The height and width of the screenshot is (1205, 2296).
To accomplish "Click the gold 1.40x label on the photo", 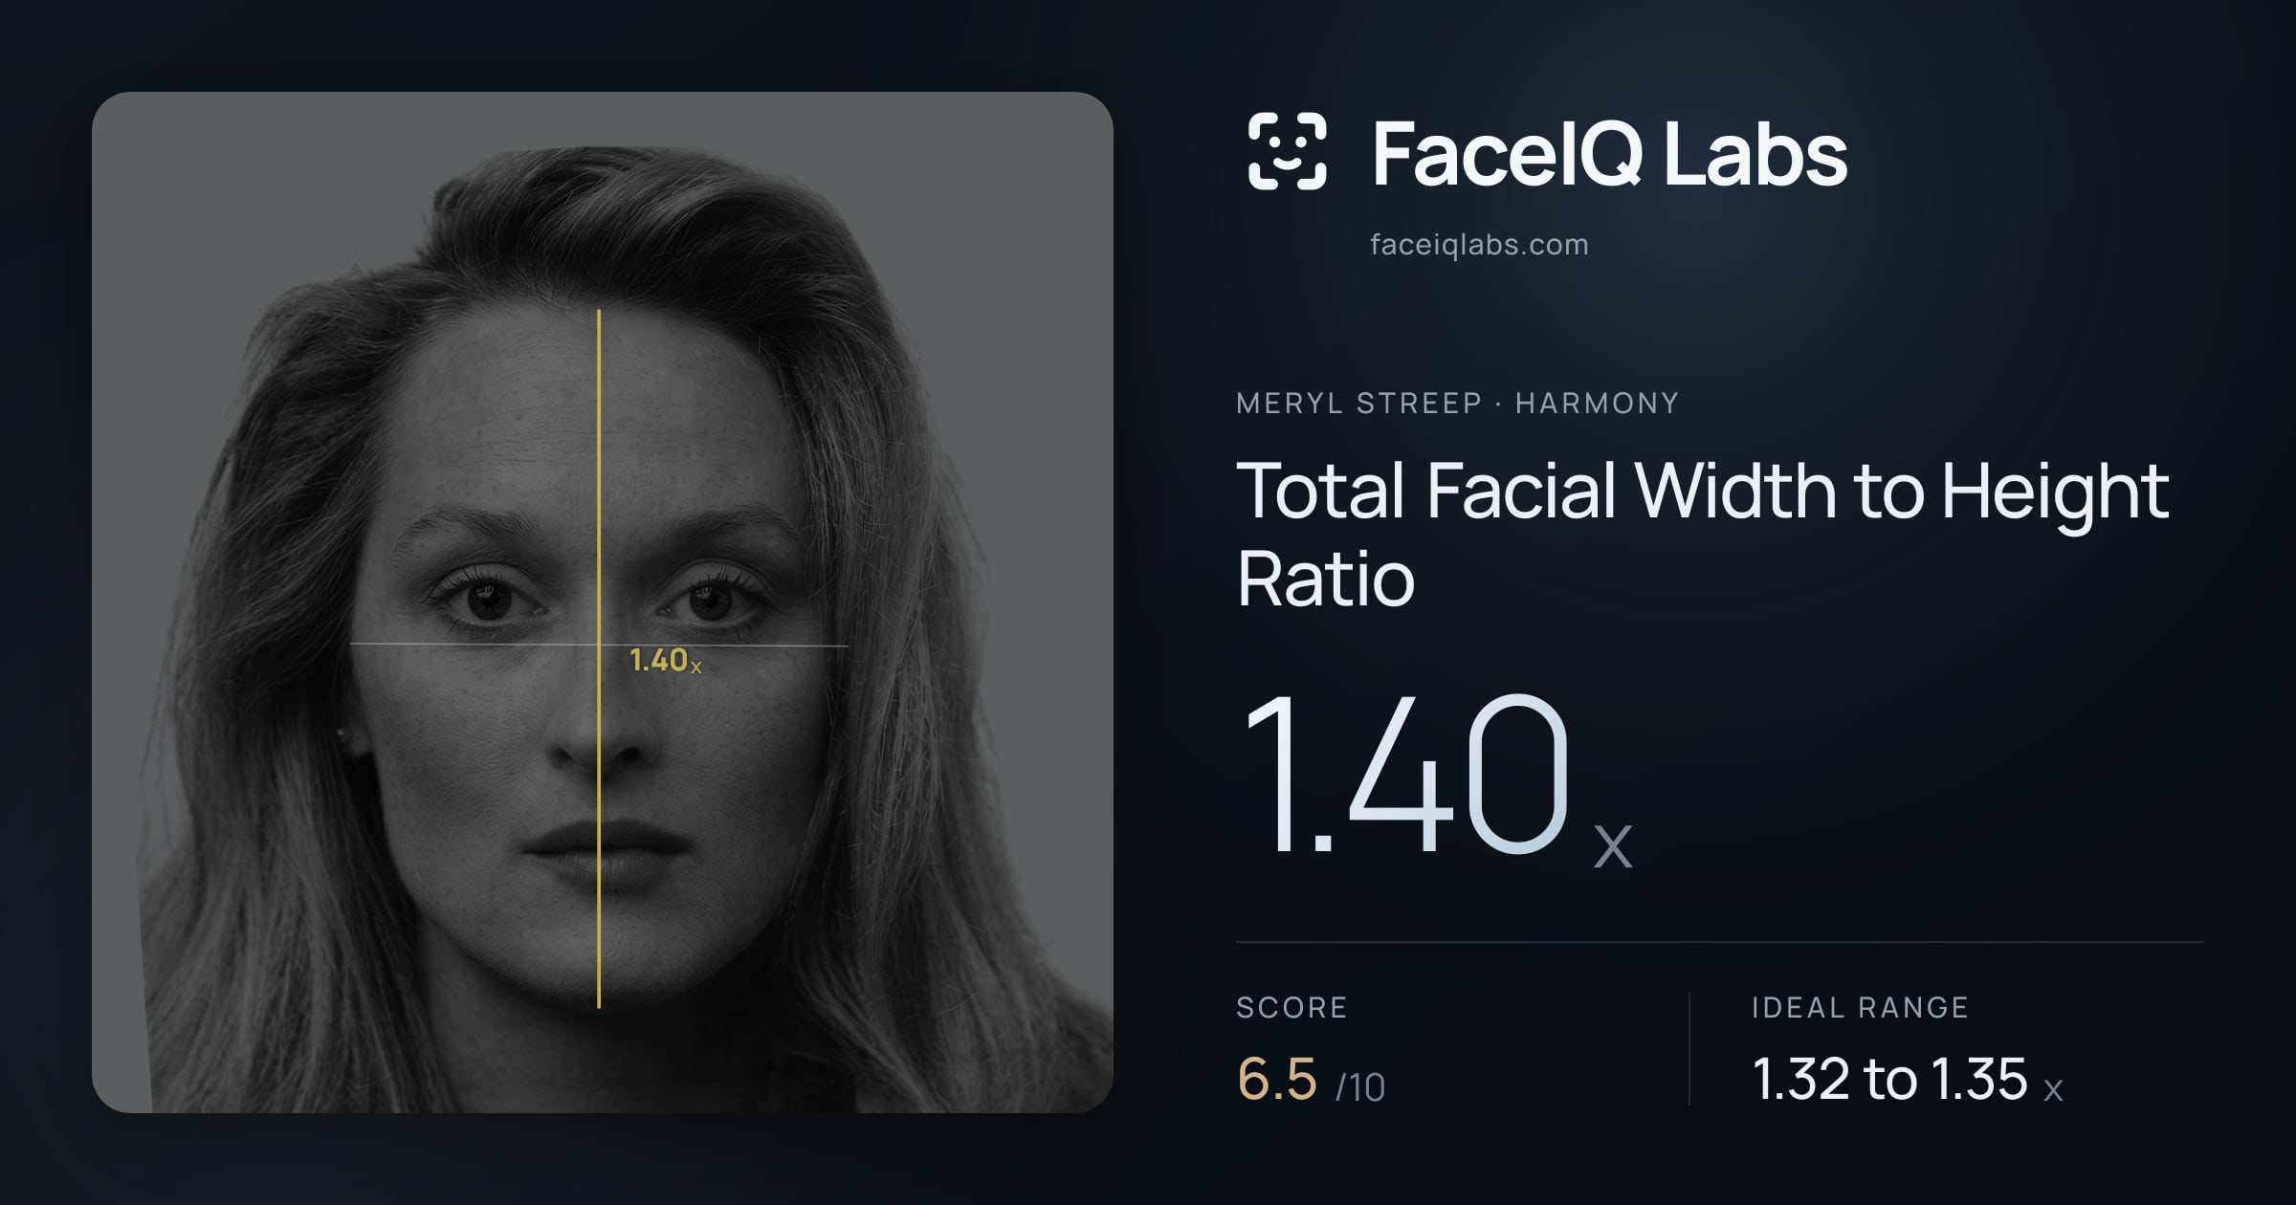I will 666,660.
